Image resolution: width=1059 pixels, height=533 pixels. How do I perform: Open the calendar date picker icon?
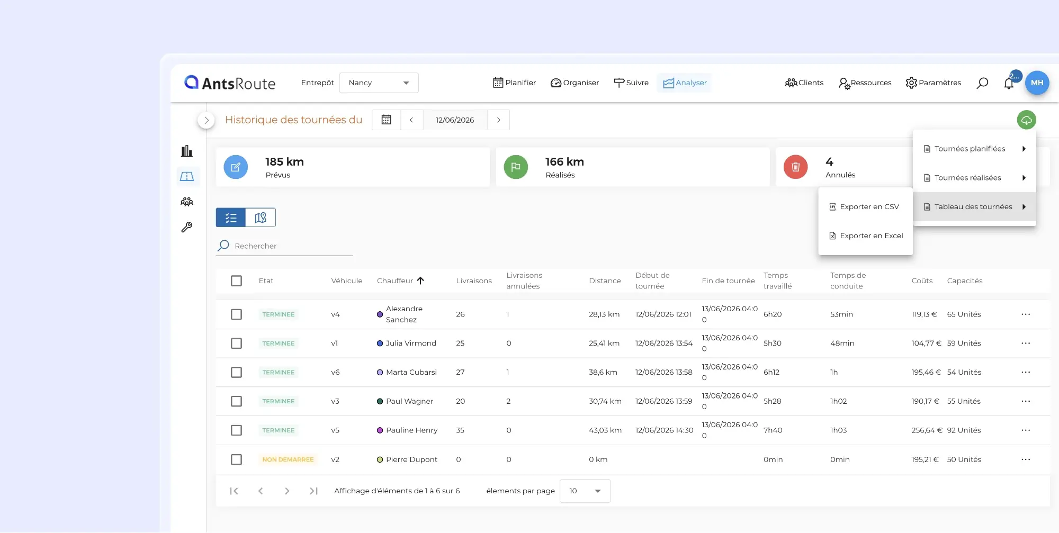point(387,120)
